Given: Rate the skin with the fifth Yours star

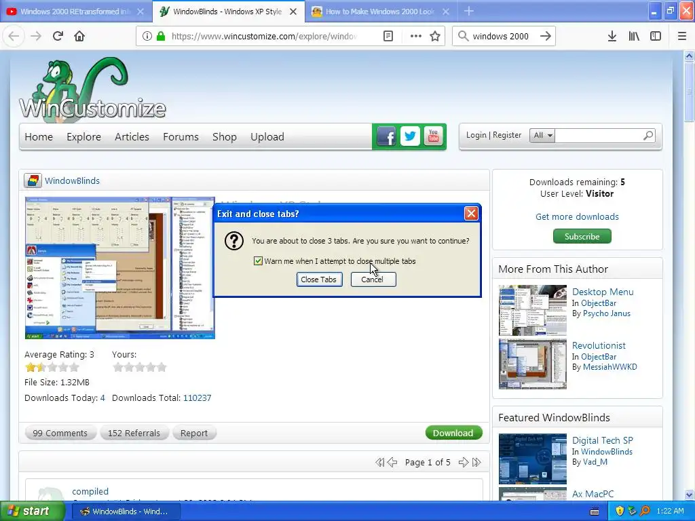Looking at the screenshot, I should point(162,367).
